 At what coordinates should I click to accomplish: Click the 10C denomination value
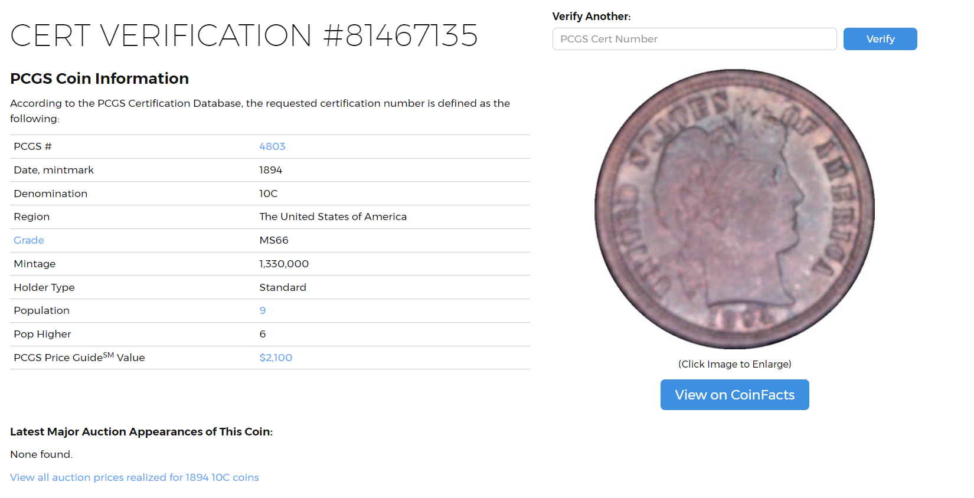(x=268, y=194)
